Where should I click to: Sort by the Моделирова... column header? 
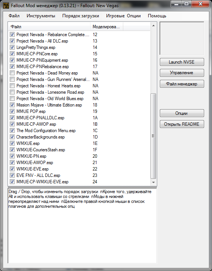click(107, 27)
